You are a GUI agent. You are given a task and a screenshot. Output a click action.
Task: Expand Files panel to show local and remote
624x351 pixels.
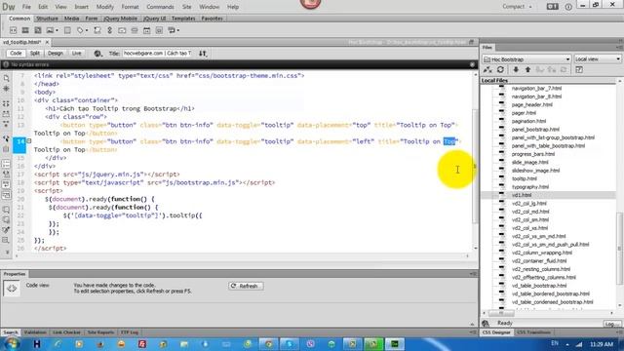579,69
